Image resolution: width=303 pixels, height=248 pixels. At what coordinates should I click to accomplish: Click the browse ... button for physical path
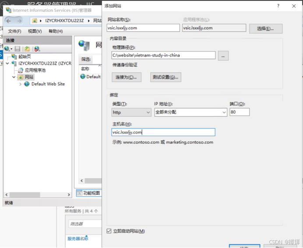tap(223, 56)
